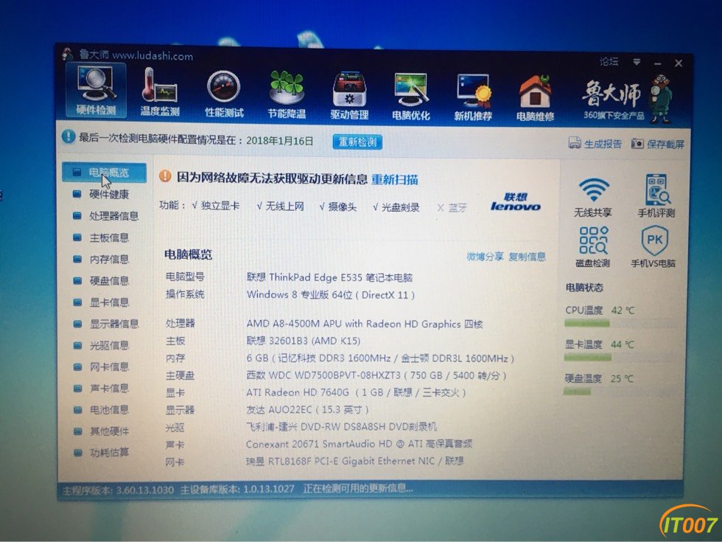Open the title bar dropdown menu arrow
722x542 pixels.
(x=637, y=62)
